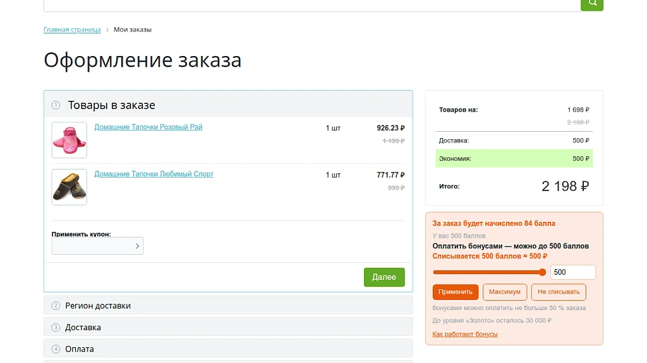Expand the Регион доставки section
Image resolution: width=647 pixels, height=363 pixels.
click(228, 306)
